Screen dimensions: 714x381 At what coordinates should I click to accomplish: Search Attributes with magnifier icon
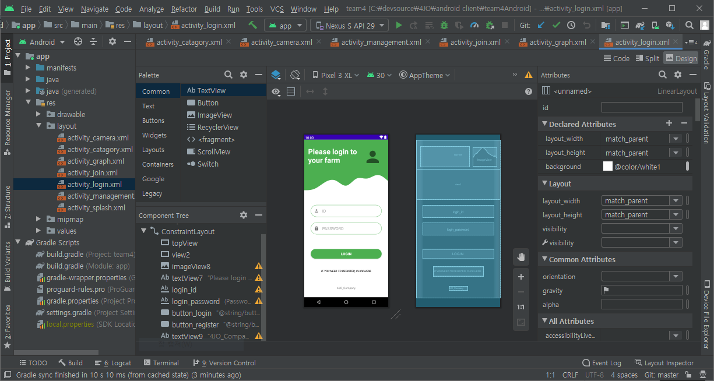coord(663,75)
